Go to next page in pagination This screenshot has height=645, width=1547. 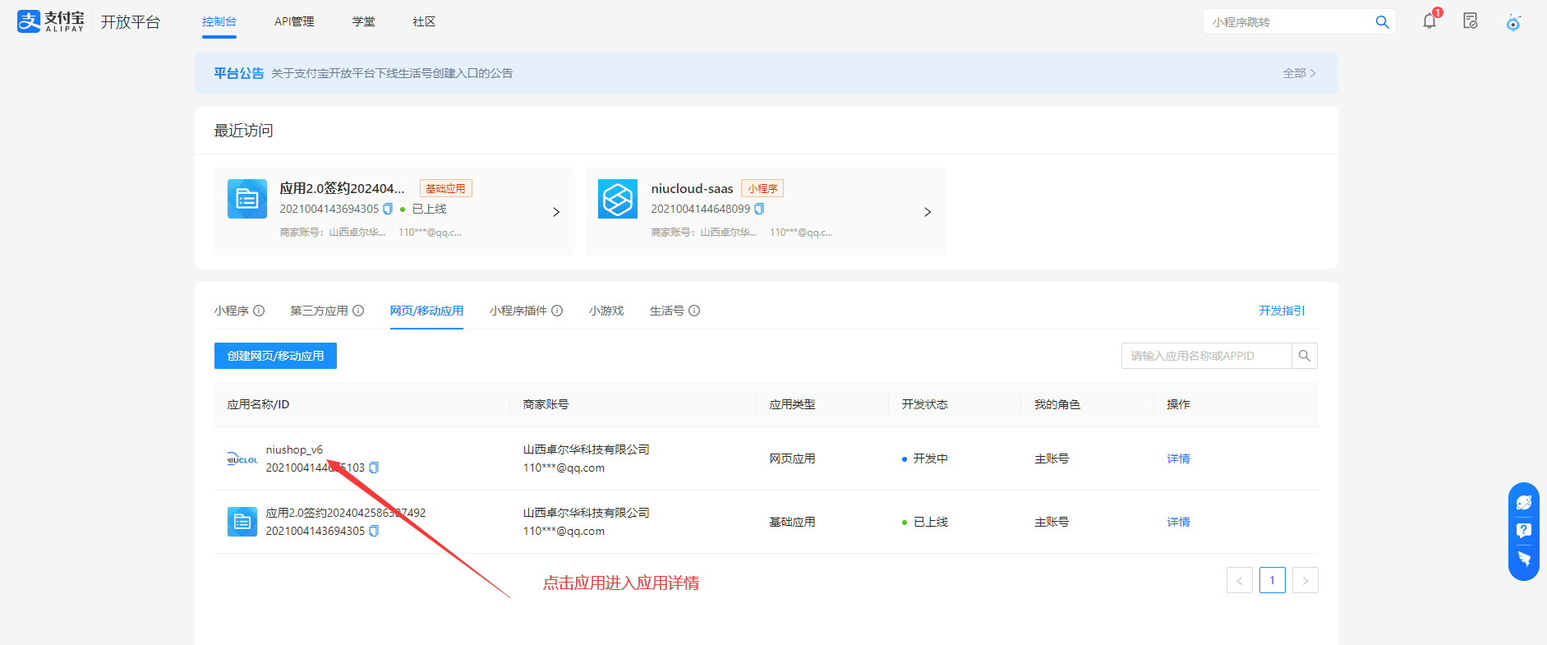(1305, 580)
